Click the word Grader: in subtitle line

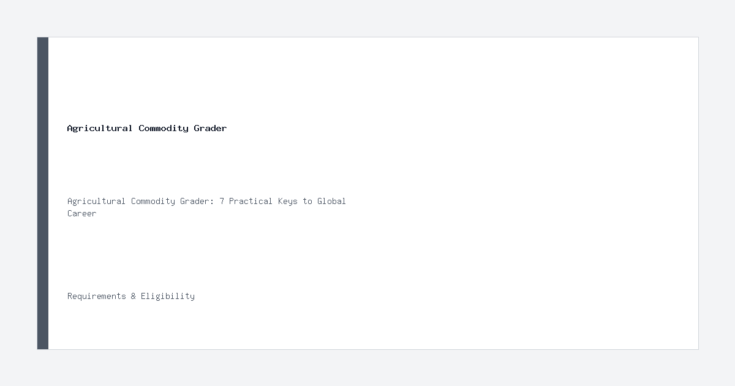(197, 201)
